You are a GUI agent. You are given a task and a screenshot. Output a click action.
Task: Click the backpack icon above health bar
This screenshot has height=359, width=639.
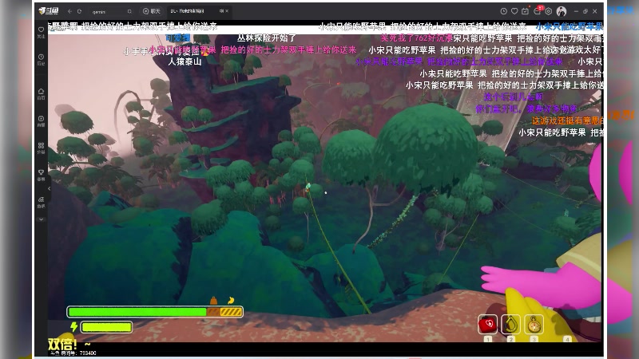click(x=213, y=301)
